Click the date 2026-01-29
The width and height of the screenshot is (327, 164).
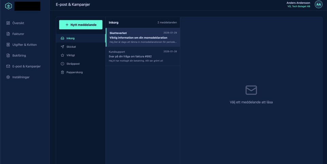point(170,33)
